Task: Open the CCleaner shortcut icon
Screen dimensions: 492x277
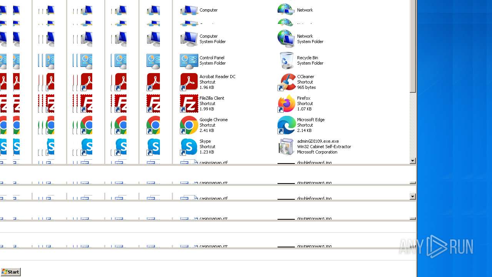Action: [x=286, y=82]
